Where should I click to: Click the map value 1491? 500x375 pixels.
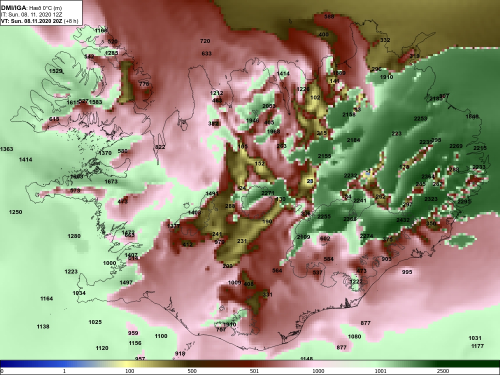pos(212,194)
